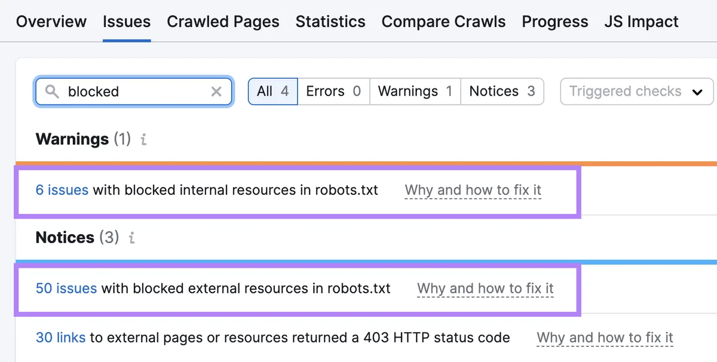Select the Issues tab
The width and height of the screenshot is (717, 362).
click(x=127, y=22)
